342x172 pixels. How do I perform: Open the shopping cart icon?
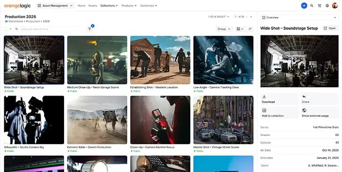(x=320, y=6)
